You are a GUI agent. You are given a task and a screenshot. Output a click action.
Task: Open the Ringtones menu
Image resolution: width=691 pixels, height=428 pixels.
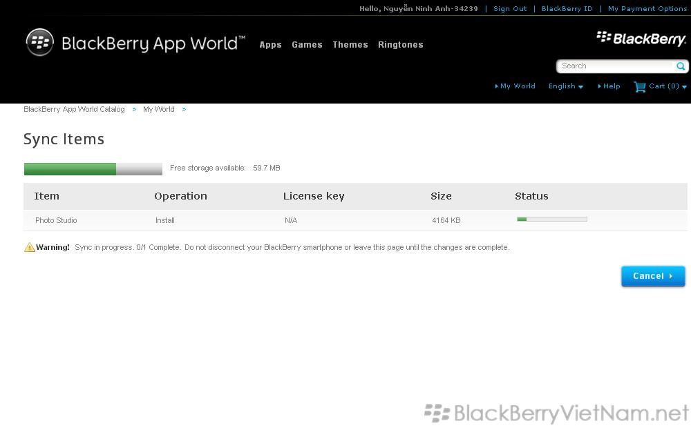[401, 44]
